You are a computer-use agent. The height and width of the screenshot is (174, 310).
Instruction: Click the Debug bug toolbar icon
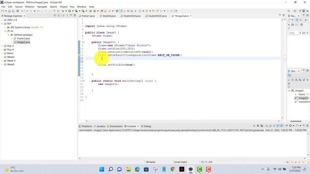(x=63, y=11)
